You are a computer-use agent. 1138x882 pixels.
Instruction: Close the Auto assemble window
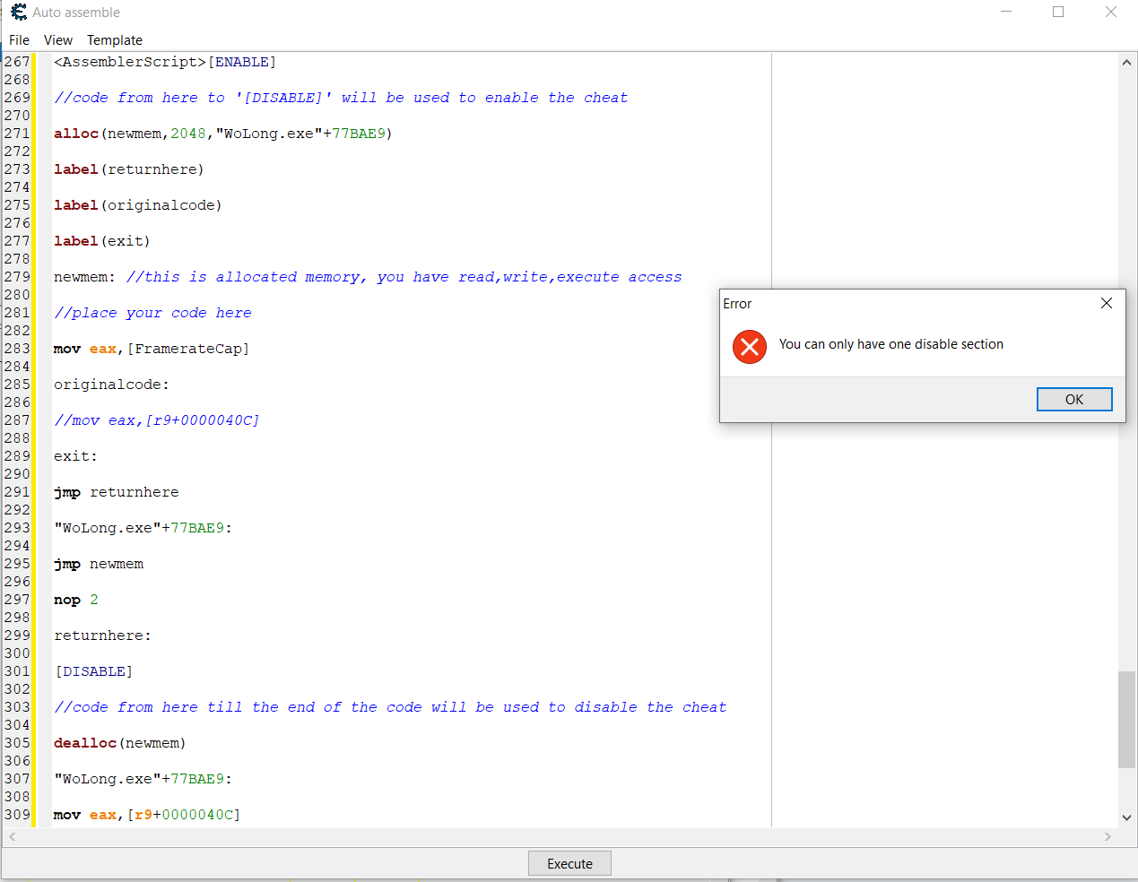pos(1111,13)
